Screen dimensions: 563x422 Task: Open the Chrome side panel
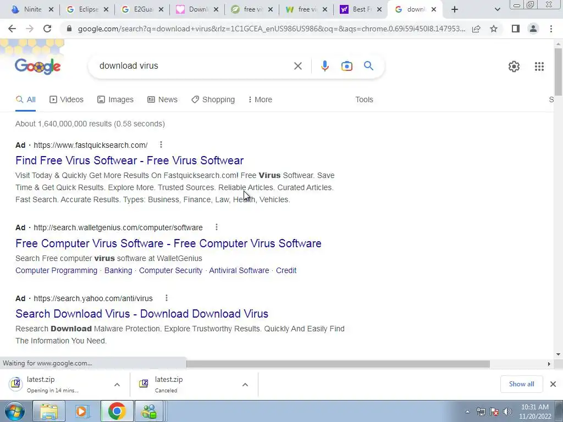(516, 29)
